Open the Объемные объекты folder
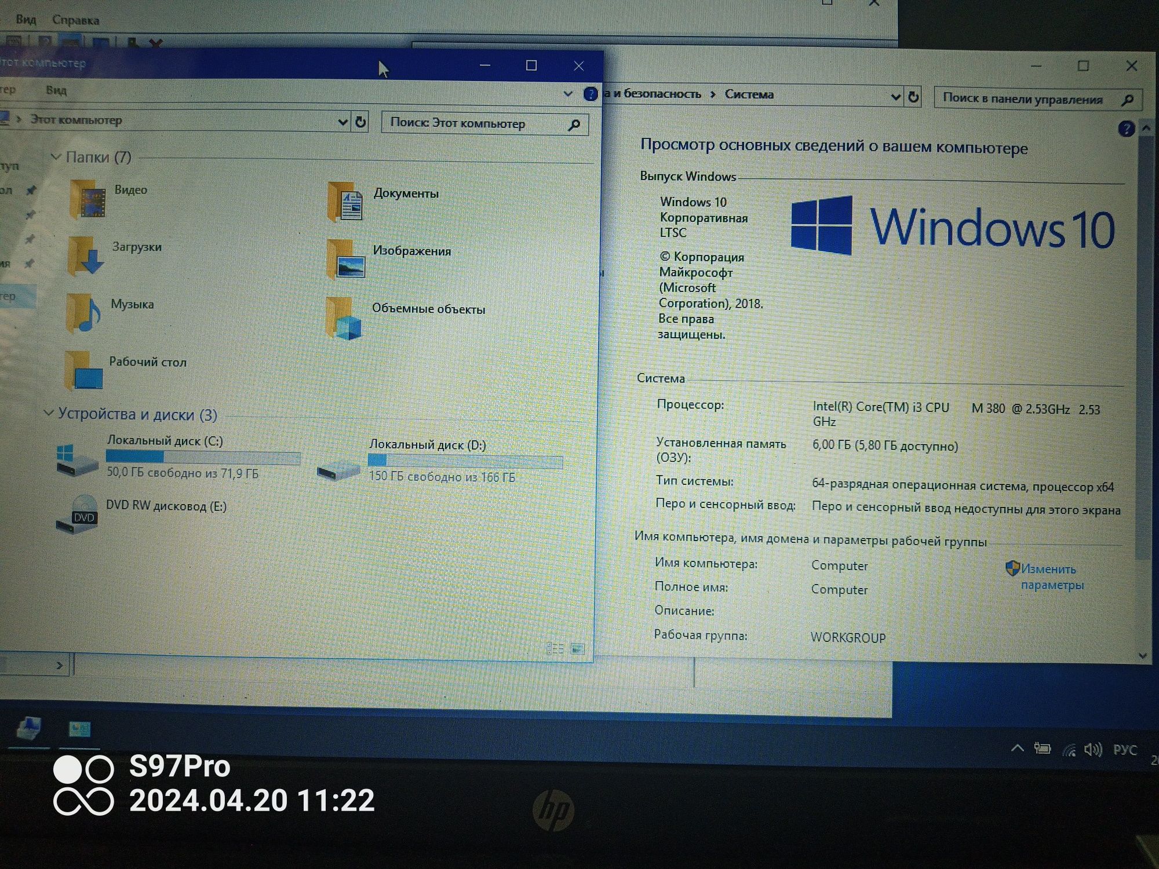Screen dimensions: 1159x869 point(406,317)
